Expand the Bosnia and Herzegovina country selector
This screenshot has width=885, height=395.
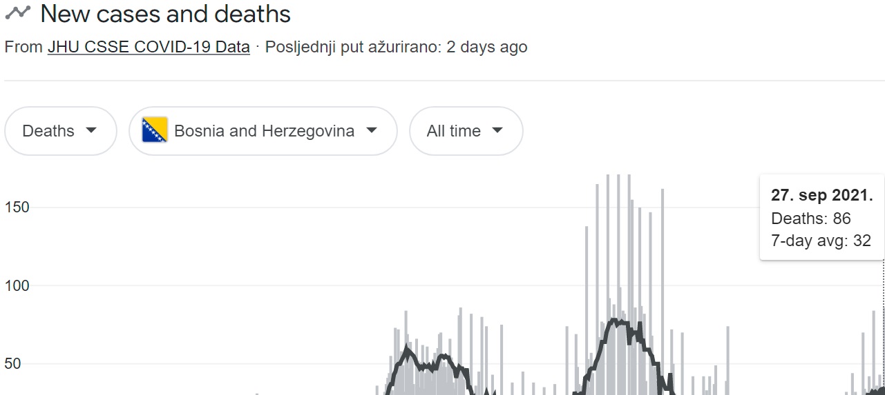tap(263, 131)
